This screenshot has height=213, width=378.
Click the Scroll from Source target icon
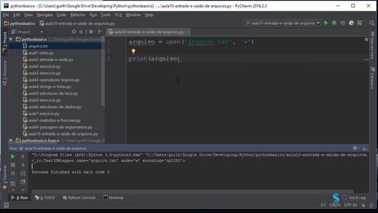pos(74,31)
